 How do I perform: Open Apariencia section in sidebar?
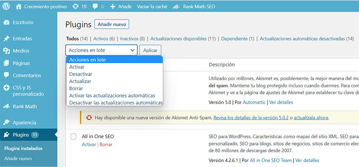tap(24, 122)
